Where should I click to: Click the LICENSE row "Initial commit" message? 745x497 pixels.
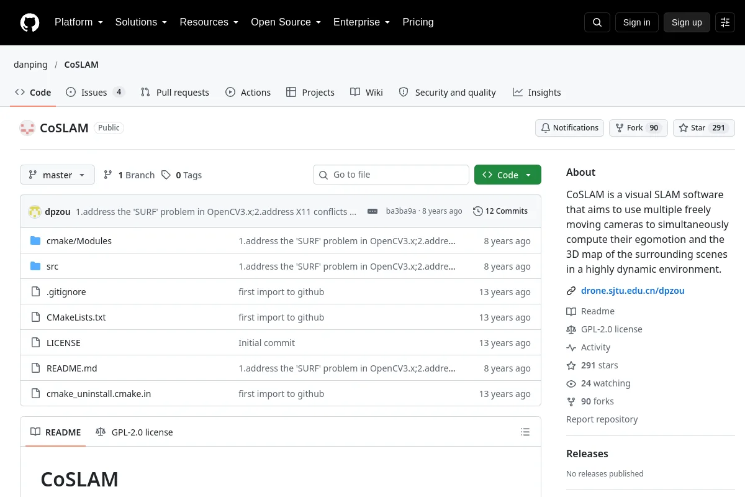click(x=267, y=343)
